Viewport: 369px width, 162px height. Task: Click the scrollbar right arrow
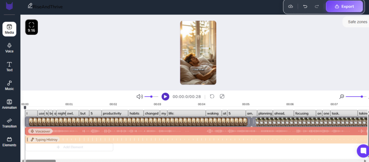coord(365,161)
